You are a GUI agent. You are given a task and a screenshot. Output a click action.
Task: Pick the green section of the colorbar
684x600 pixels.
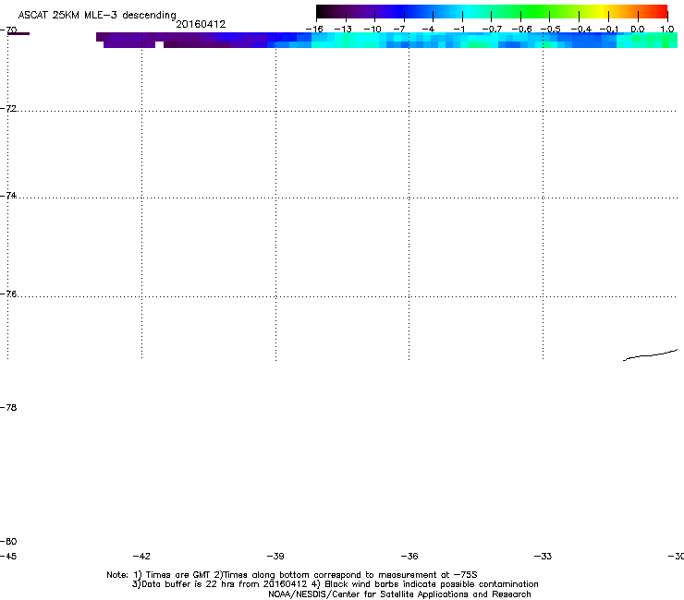(536, 11)
